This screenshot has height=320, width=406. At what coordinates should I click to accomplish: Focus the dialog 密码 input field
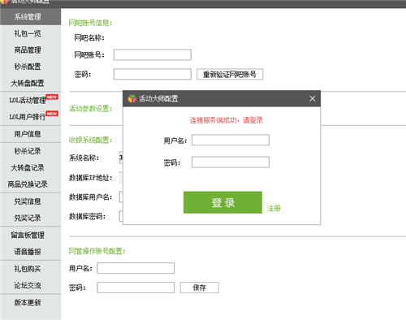[231, 162]
